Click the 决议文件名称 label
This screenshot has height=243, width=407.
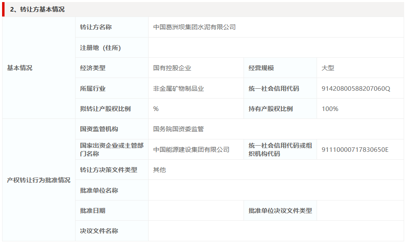click(99, 231)
